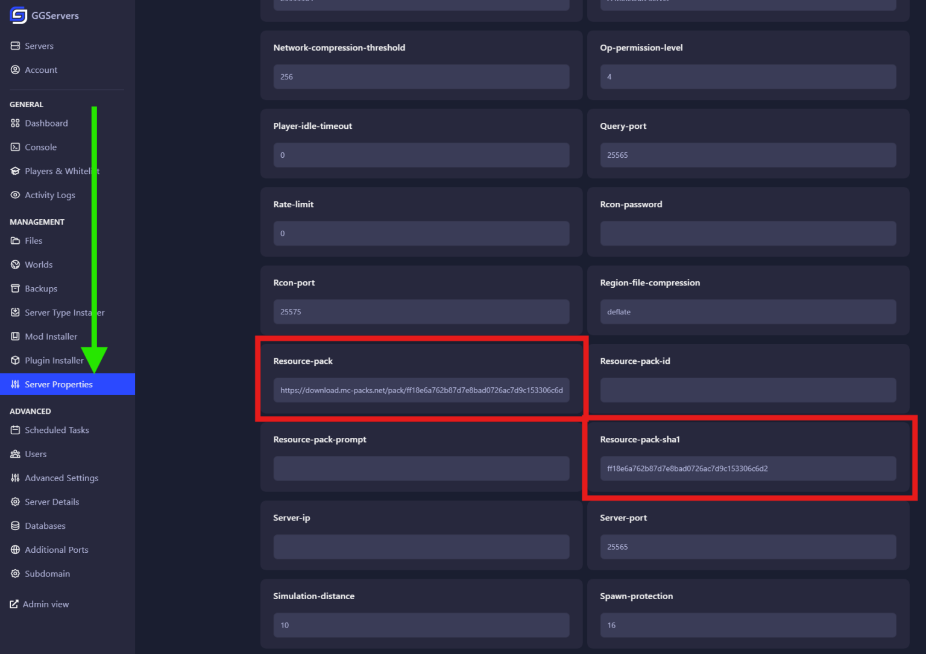Open the Account page

(41, 70)
